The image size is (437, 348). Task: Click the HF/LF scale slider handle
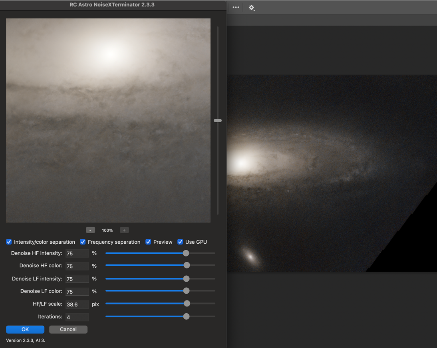click(187, 304)
